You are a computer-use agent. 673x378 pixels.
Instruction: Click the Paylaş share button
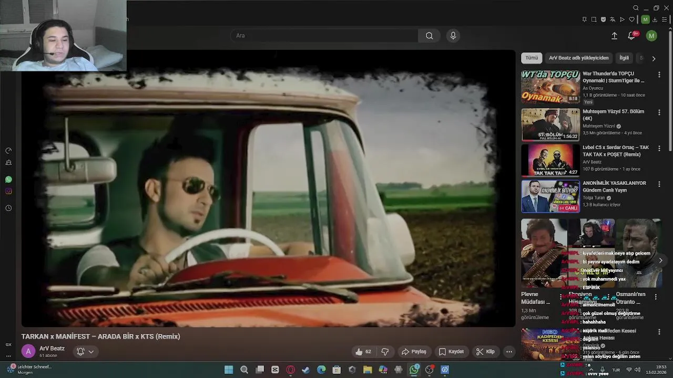[414, 352]
